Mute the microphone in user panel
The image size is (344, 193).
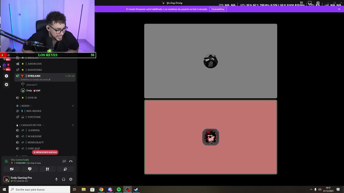56,179
